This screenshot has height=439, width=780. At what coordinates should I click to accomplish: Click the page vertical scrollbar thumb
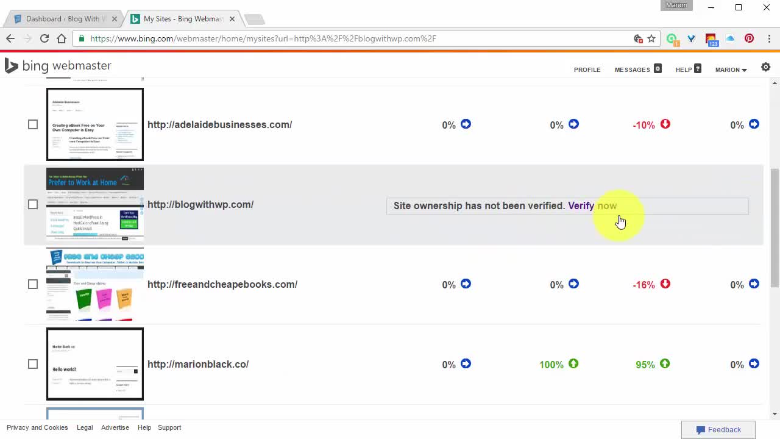tap(775, 227)
